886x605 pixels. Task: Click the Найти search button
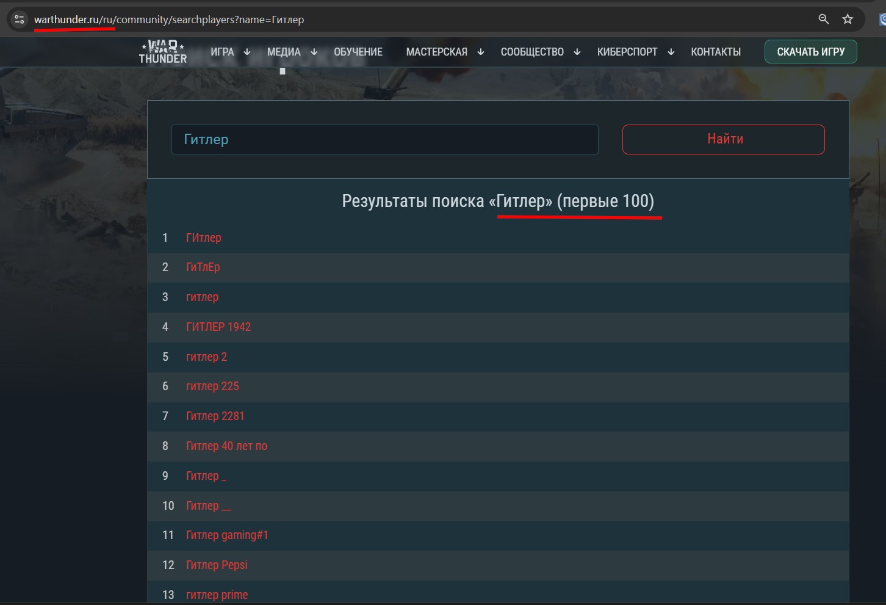723,139
